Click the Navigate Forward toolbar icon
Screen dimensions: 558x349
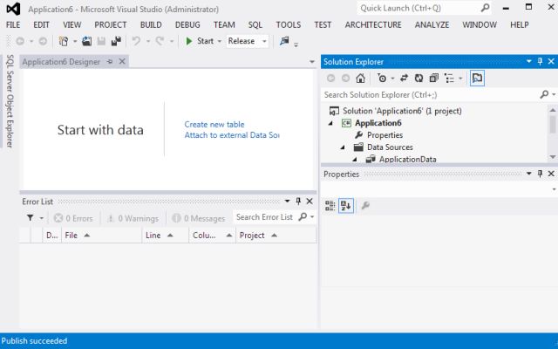(43, 41)
